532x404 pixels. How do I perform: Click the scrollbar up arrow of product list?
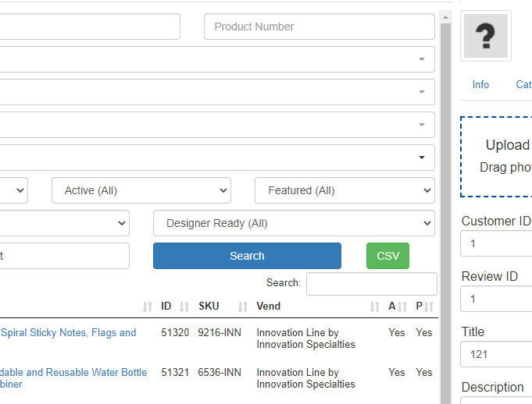pos(445,16)
